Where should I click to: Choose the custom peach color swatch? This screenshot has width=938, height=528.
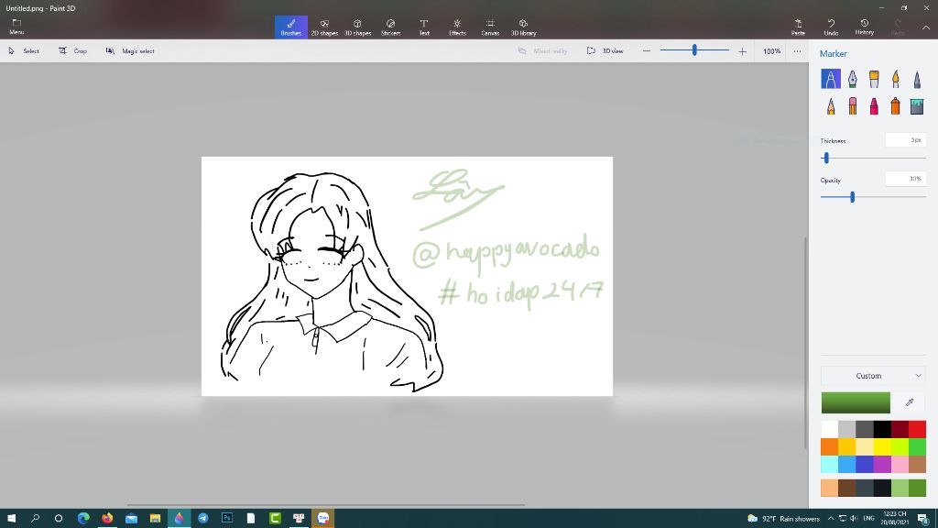click(x=829, y=488)
